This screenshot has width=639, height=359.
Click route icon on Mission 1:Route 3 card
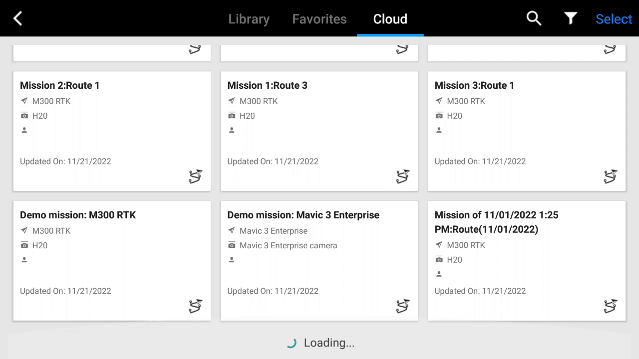coord(403,177)
